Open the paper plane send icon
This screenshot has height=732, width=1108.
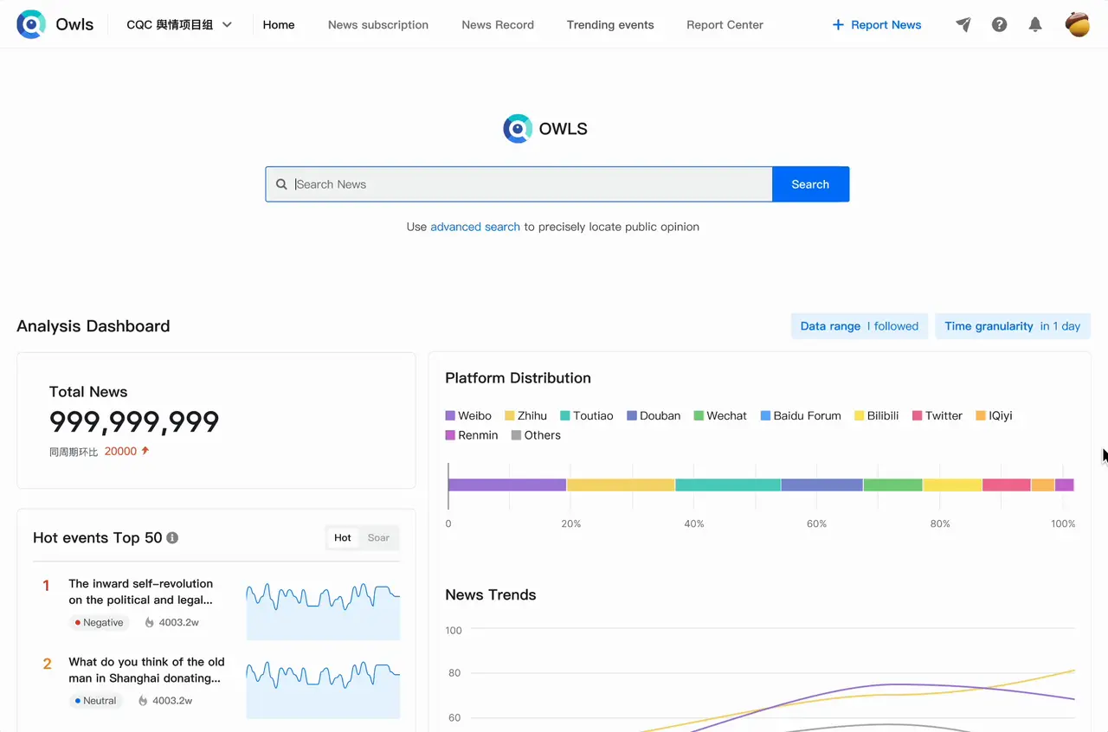963,24
